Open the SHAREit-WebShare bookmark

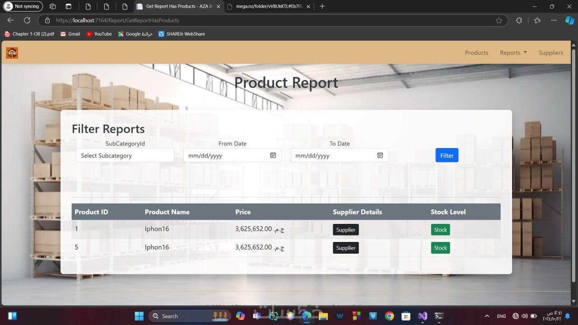tap(182, 34)
